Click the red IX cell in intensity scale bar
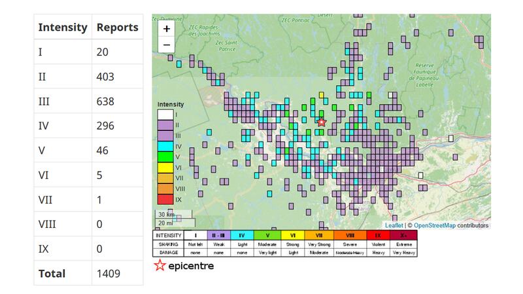The image size is (523, 294). coord(379,235)
